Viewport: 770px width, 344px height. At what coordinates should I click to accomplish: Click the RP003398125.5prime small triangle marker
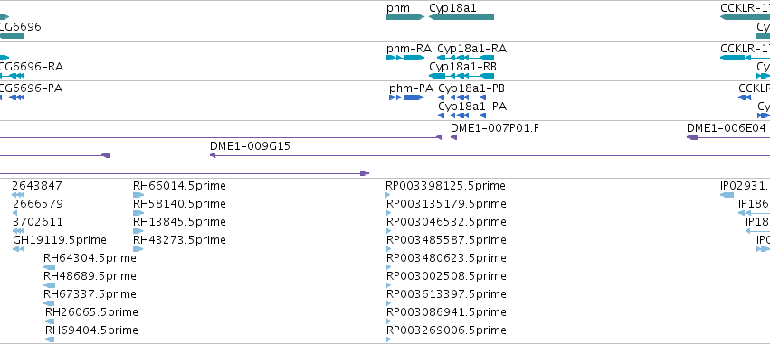[388, 195]
